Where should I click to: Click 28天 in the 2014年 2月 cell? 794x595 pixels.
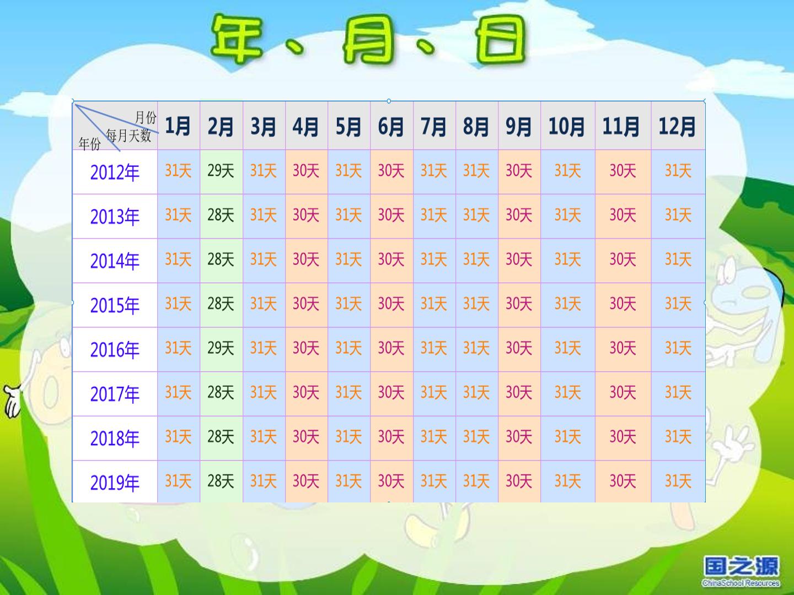pos(221,259)
